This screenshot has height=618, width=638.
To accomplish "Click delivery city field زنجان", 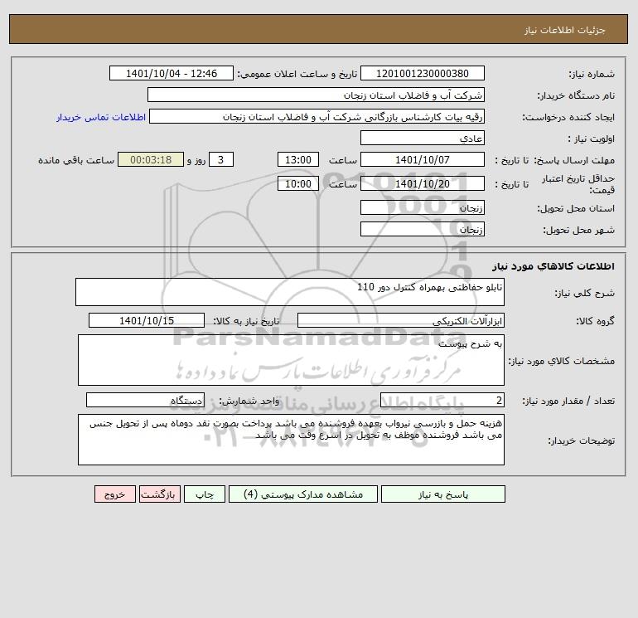I will [x=423, y=229].
